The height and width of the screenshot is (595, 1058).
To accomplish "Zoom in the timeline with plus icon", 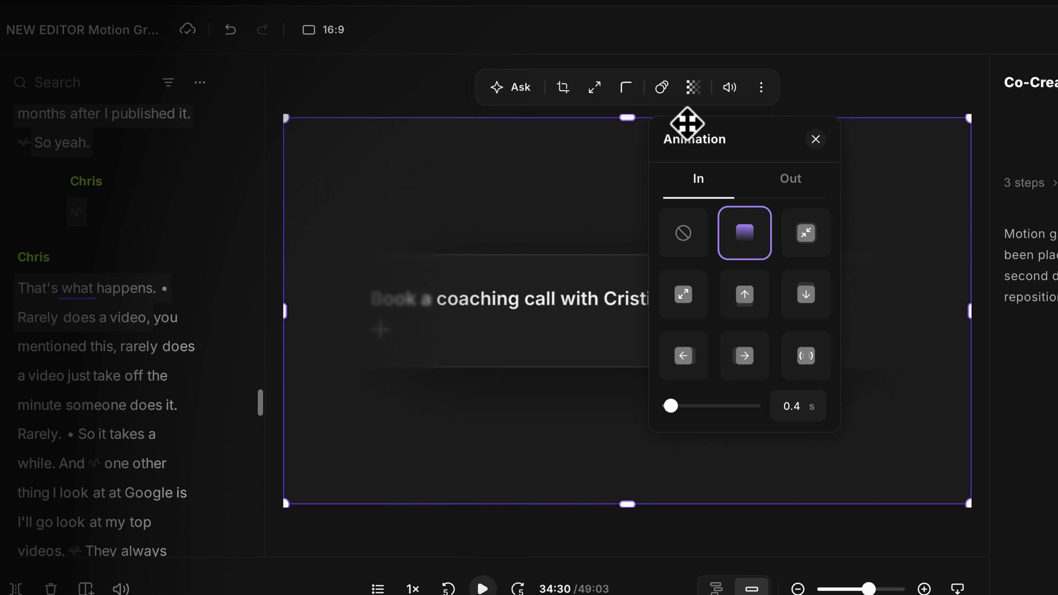I will [924, 589].
